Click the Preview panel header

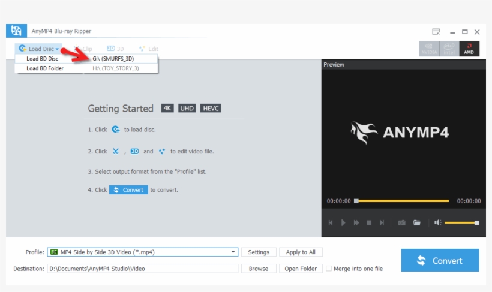tap(404, 64)
